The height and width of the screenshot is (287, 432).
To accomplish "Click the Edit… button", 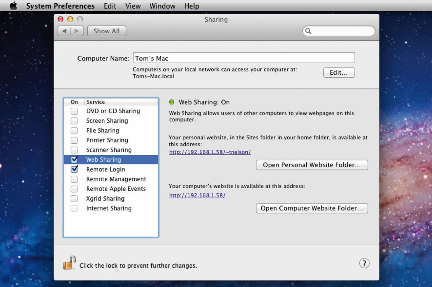I will coord(339,73).
